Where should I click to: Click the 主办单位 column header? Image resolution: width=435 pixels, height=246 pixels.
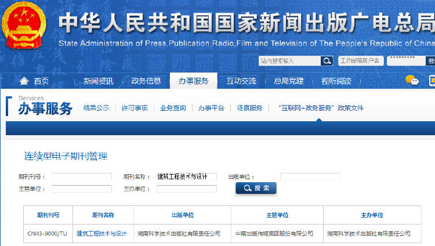coord(372,215)
